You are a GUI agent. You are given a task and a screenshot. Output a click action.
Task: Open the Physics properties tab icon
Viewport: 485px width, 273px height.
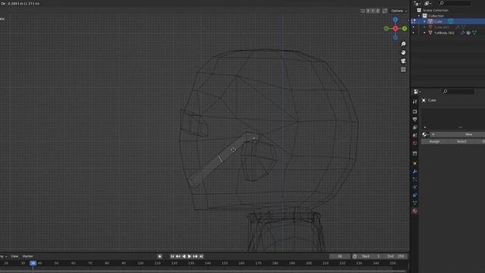(x=415, y=187)
